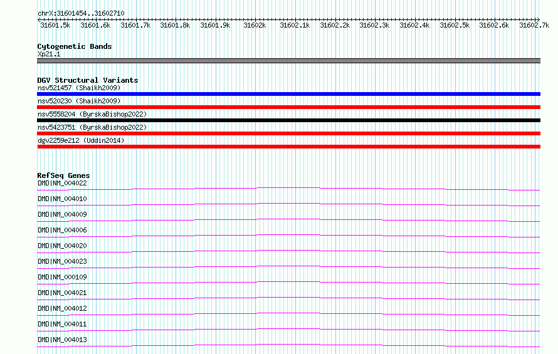Open the DMD|NM_004022 transcript label
Screen dimensions: 558x354
[x=62, y=183]
